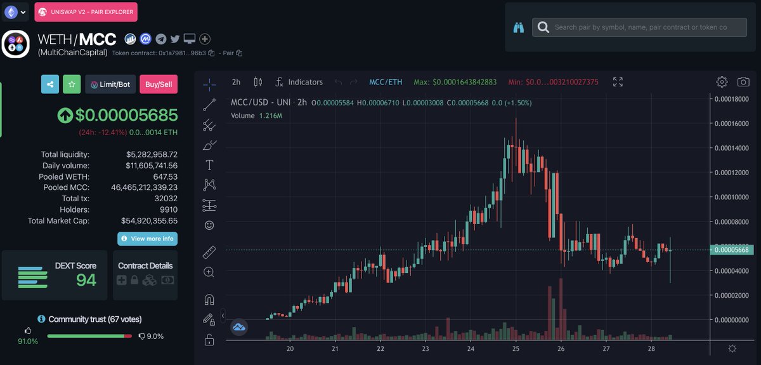761x365 pixels.
Task: Change the 2h time interval
Action: coord(236,82)
